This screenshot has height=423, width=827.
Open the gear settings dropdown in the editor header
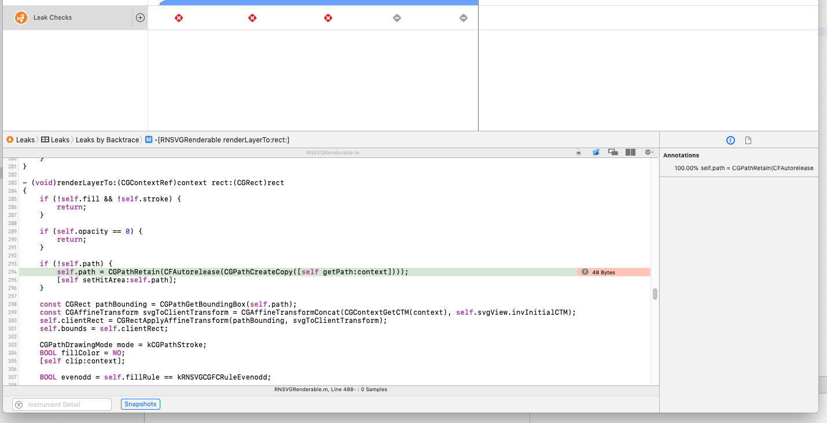(x=648, y=152)
